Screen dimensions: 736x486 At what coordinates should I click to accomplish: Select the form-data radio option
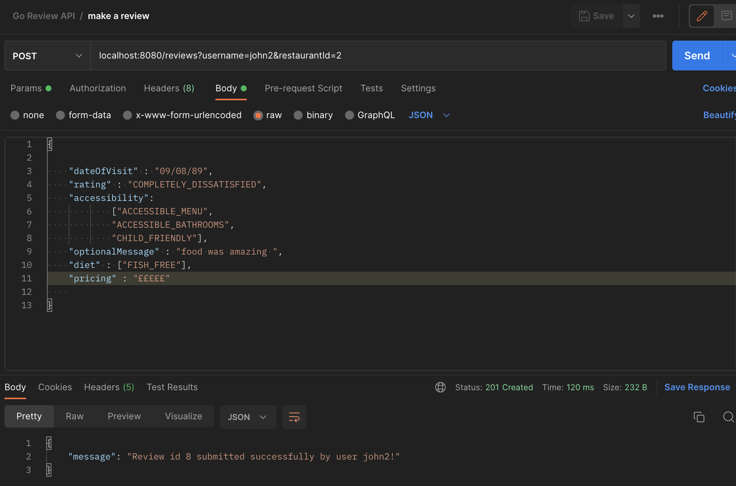[x=60, y=115]
